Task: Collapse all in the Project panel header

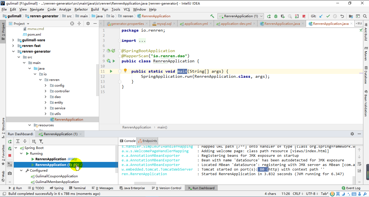Action: pyautogui.click(x=79, y=24)
